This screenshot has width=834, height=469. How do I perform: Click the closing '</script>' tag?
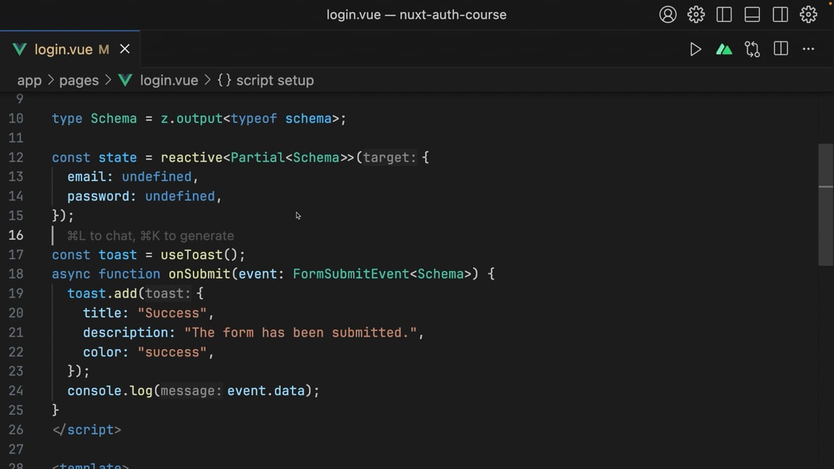pos(87,430)
